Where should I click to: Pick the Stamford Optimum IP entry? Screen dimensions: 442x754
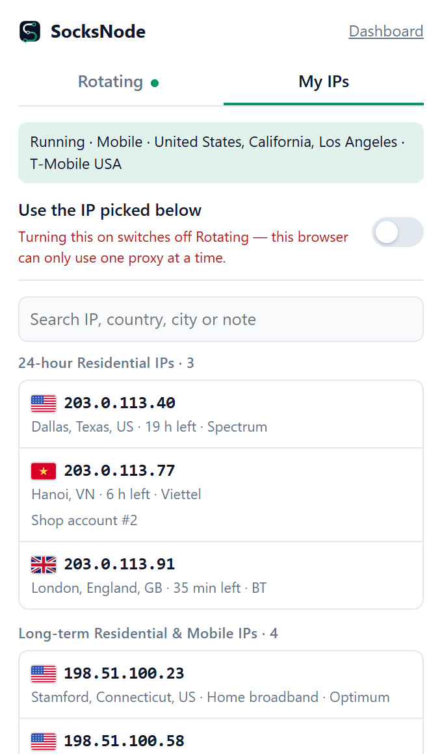coord(221,684)
